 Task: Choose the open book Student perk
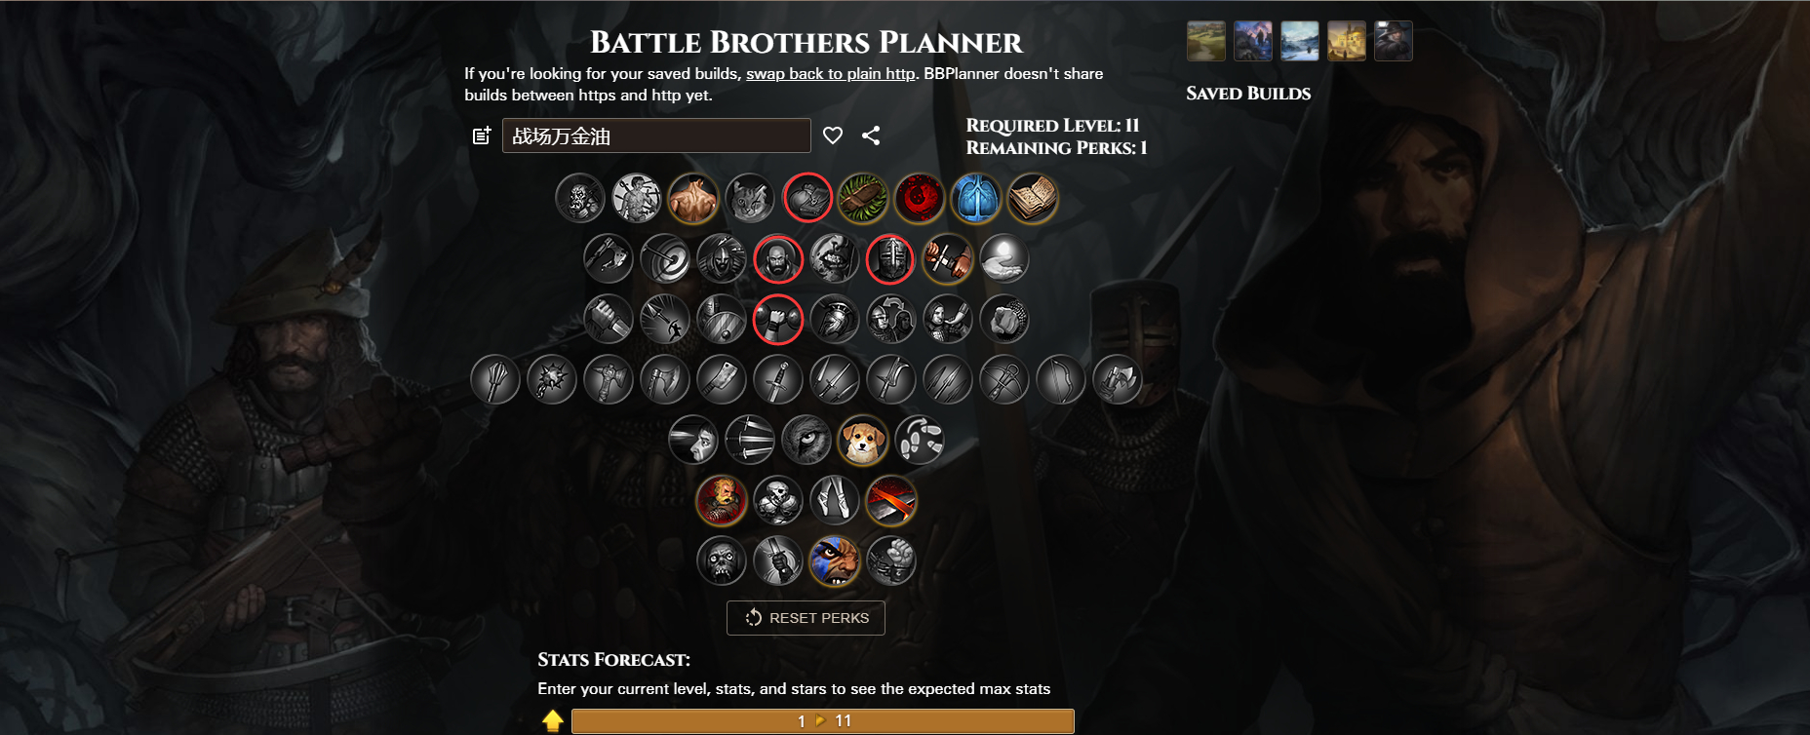point(1033,199)
